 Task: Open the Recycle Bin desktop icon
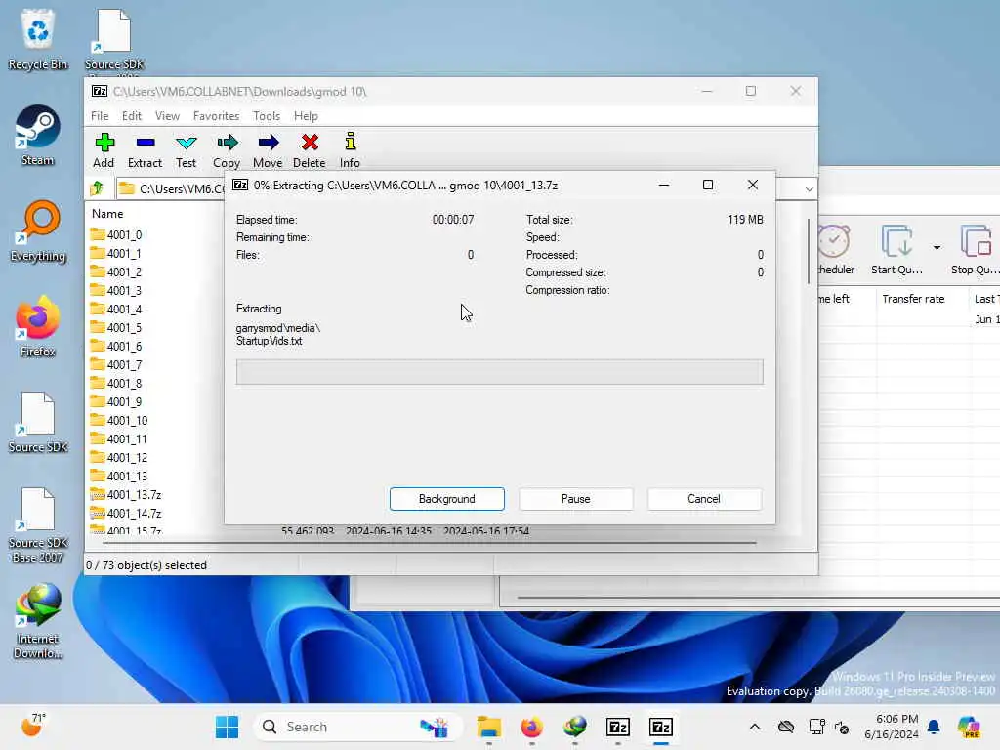(38, 39)
